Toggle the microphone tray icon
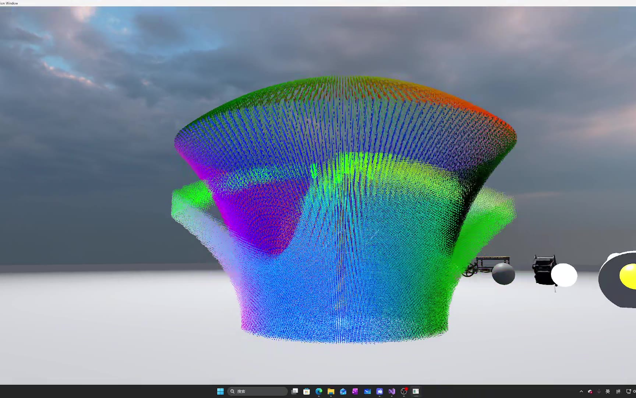 [x=599, y=391]
